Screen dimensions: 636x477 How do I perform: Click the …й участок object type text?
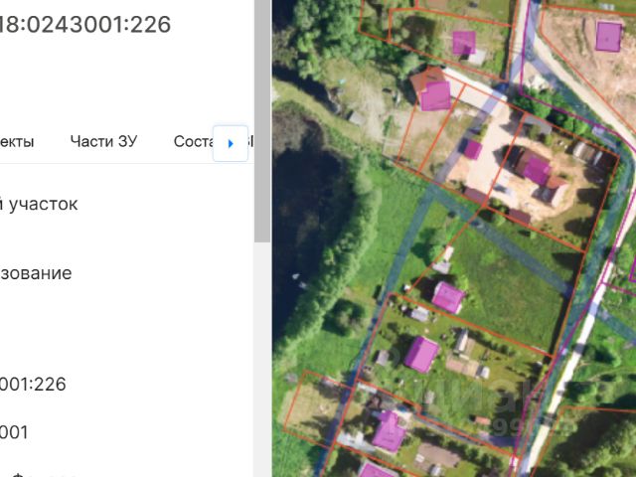[39, 204]
